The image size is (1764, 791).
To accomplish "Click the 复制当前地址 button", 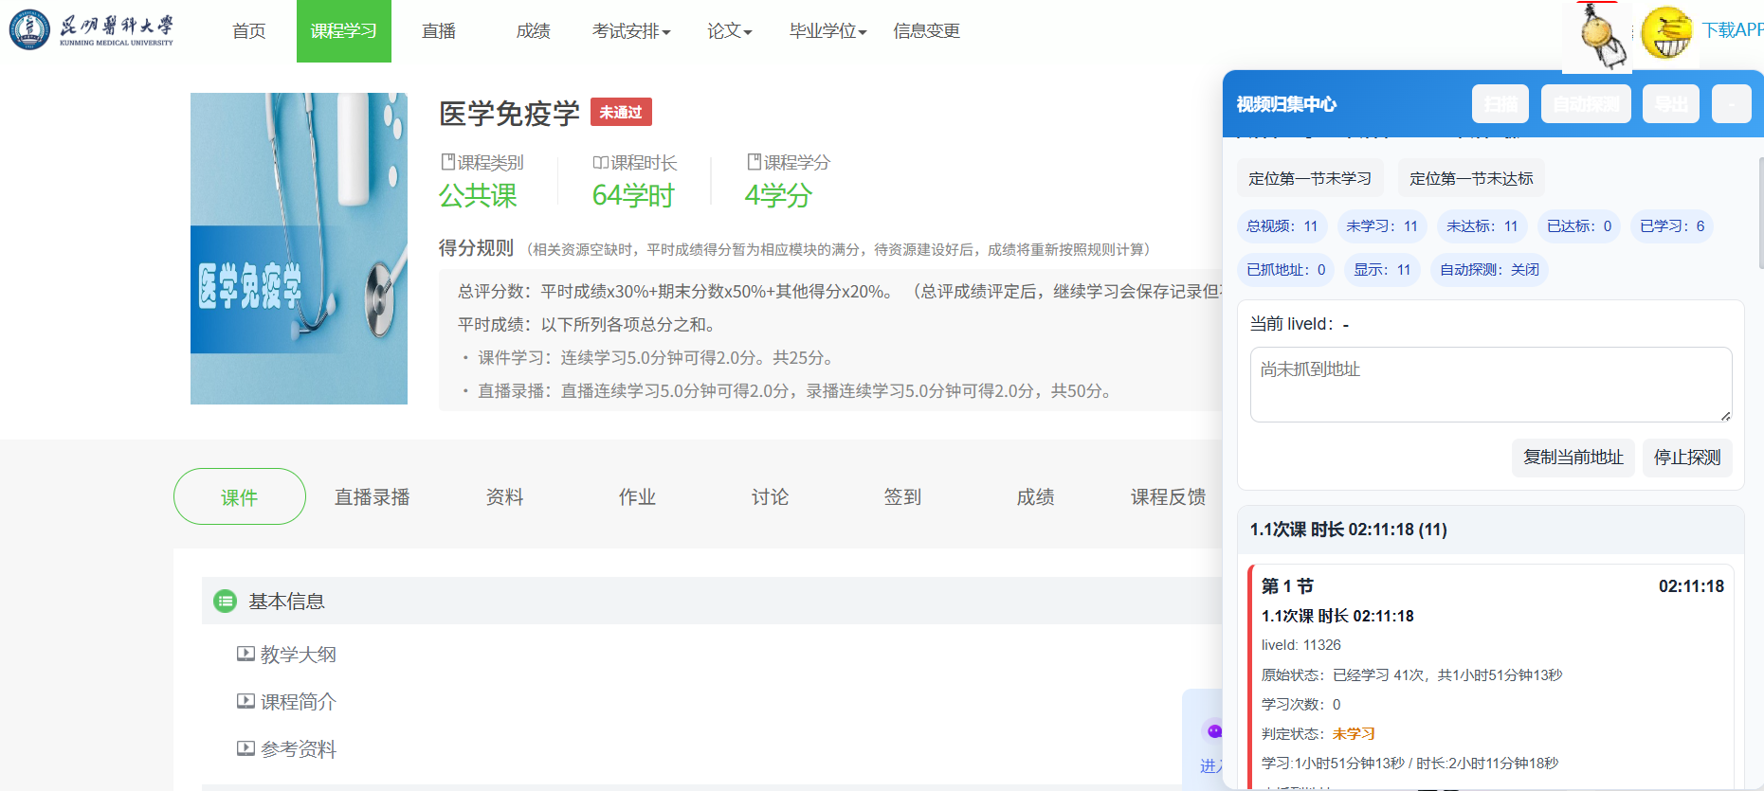I will 1573,458.
